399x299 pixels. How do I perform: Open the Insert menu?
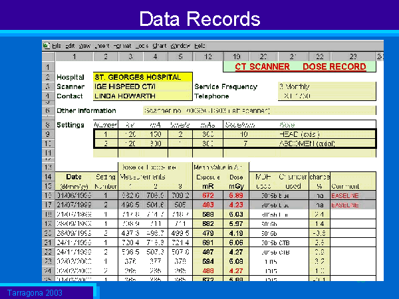(101, 46)
